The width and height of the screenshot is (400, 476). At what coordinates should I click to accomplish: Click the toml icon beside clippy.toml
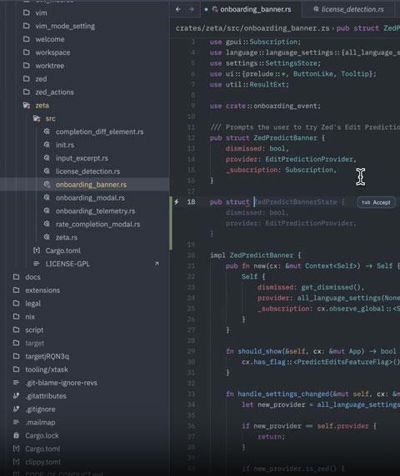pos(16,462)
